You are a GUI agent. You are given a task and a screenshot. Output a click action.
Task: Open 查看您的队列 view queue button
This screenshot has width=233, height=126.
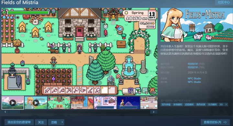pyautogui.click(x=215, y=122)
